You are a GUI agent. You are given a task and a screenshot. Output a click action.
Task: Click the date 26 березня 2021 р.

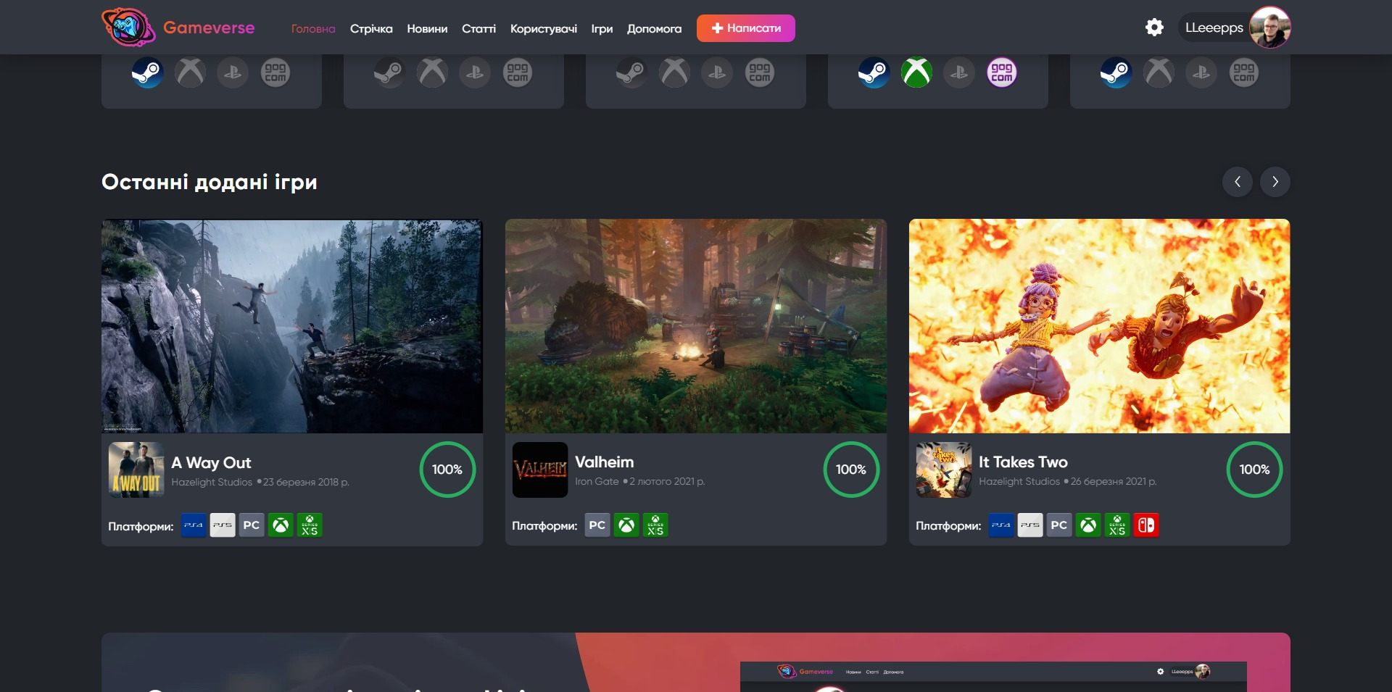click(x=1114, y=481)
